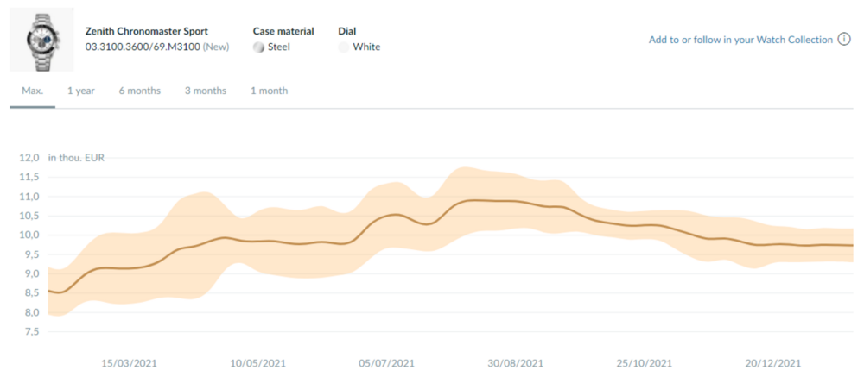864x383 pixels.
Task: Click the info icon beside Watch Collection
Action: (x=845, y=40)
